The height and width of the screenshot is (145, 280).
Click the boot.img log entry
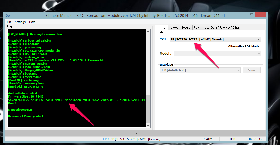coord(23,74)
